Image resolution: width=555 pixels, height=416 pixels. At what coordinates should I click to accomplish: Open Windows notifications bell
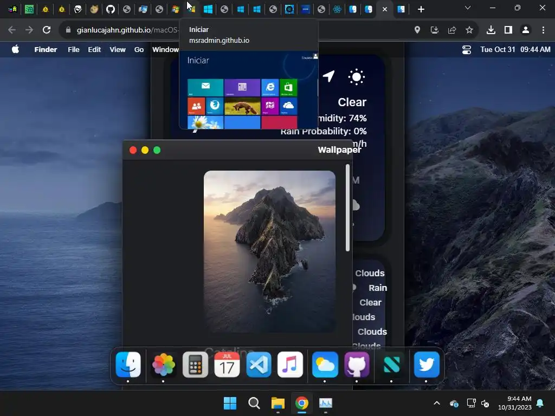(x=540, y=403)
